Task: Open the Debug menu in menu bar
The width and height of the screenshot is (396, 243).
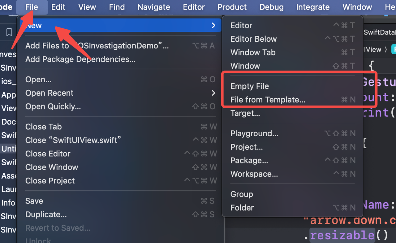Action: tap(271, 7)
